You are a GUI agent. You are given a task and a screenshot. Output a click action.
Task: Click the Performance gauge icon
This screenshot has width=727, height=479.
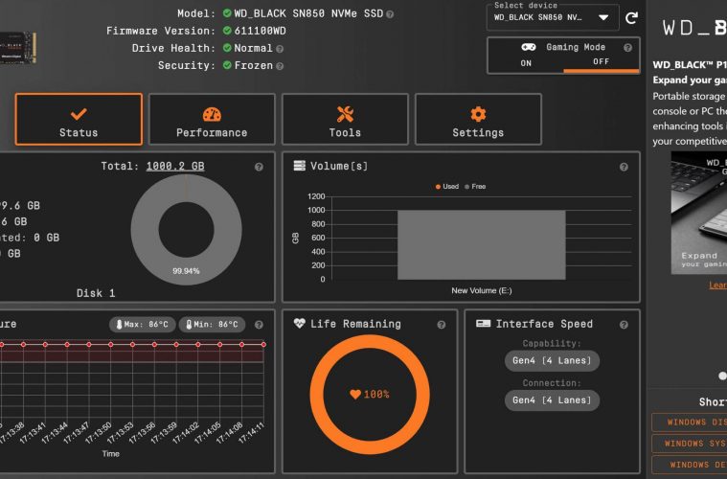click(x=212, y=114)
